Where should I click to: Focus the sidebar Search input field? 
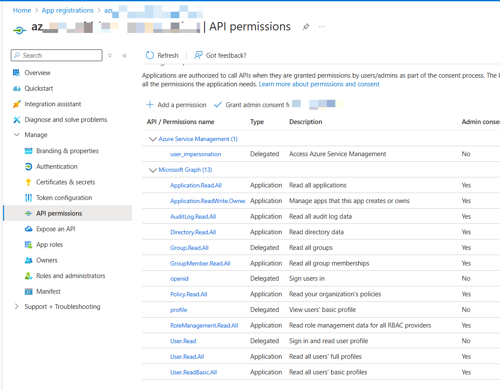(x=56, y=55)
